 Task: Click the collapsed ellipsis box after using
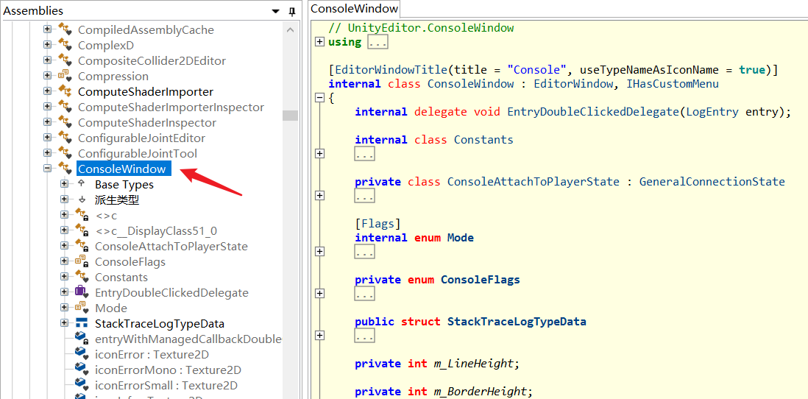click(x=378, y=42)
